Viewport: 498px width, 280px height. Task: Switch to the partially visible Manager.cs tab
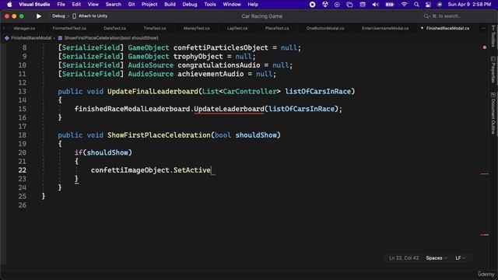click(24, 28)
